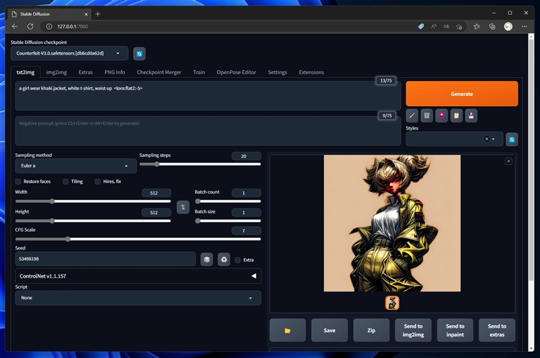This screenshot has width=540, height=358.
Task: Click the recycle reuse seed icon
Action: pos(224,259)
